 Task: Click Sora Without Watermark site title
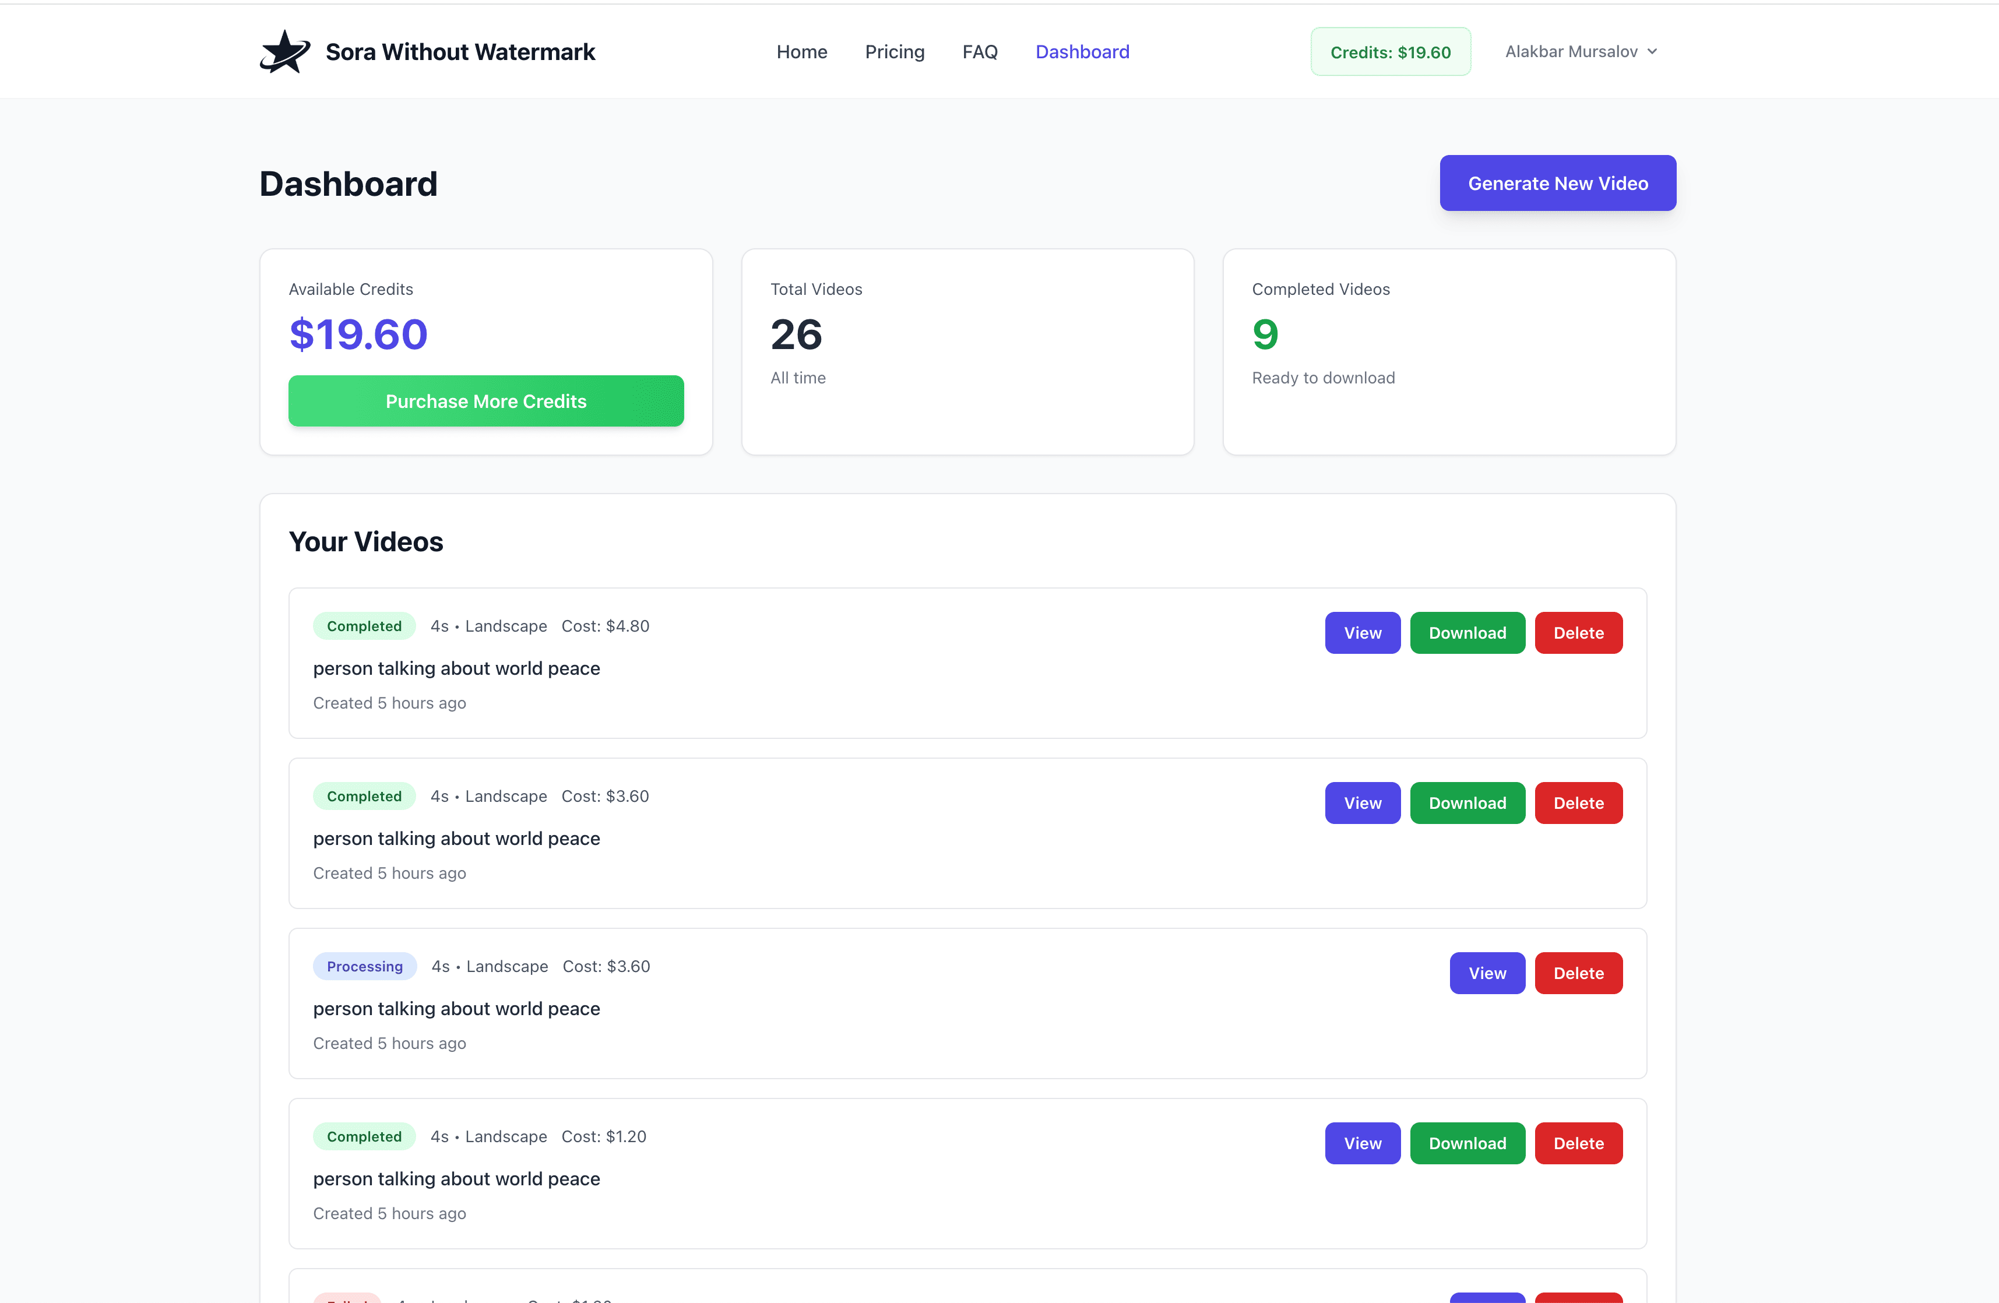(460, 52)
